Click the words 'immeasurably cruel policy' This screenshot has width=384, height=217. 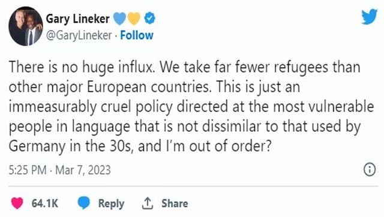click(x=91, y=107)
